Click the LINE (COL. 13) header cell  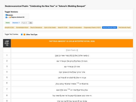point(7,43)
